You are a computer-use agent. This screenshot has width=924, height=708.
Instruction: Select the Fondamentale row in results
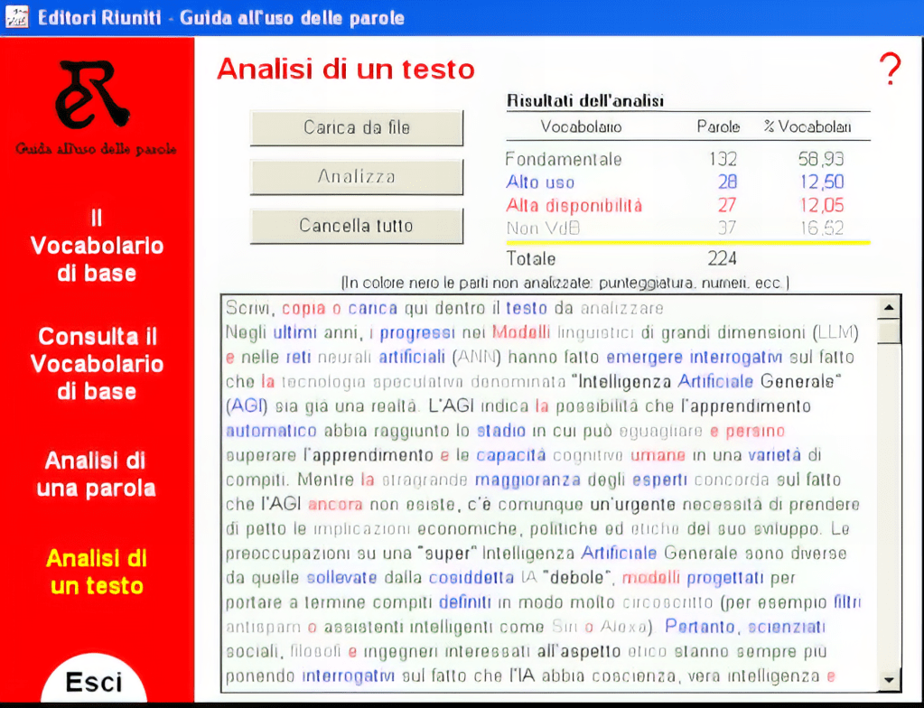[x=564, y=160]
